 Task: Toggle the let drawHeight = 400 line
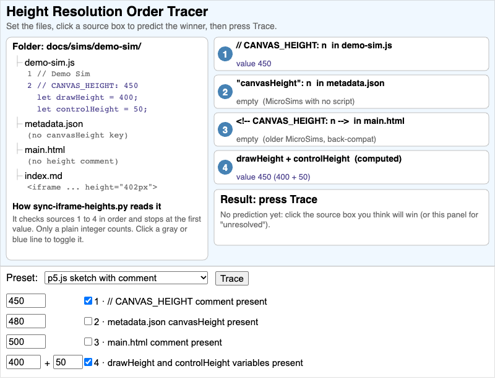click(87, 97)
